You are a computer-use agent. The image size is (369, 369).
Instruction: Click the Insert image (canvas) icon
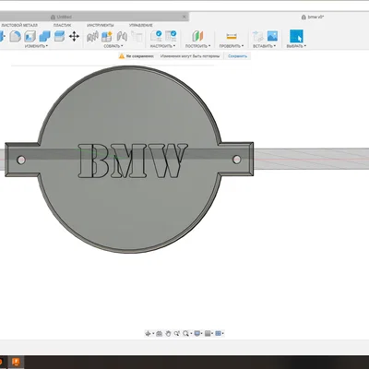click(272, 36)
